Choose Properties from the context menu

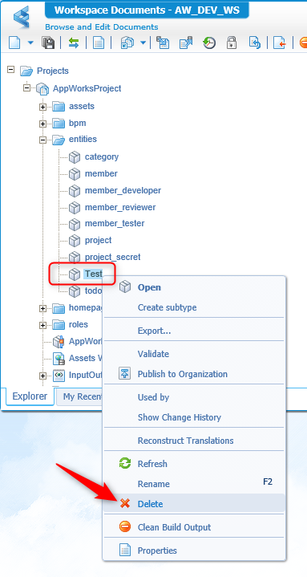[x=194, y=551]
